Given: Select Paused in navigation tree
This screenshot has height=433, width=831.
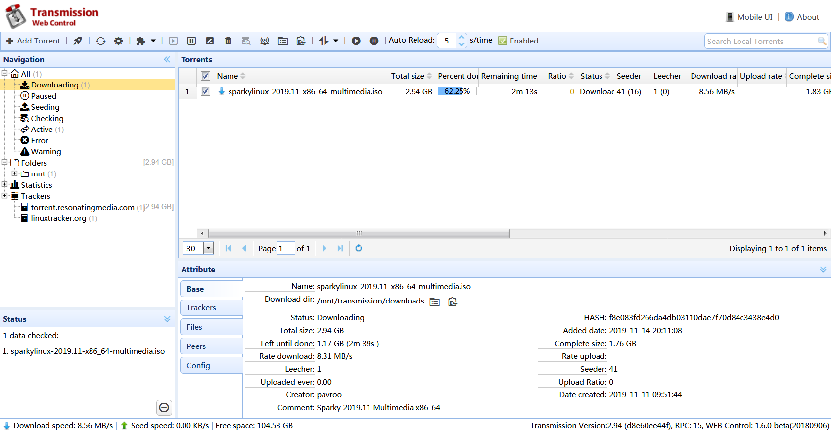Looking at the screenshot, I should (44, 96).
